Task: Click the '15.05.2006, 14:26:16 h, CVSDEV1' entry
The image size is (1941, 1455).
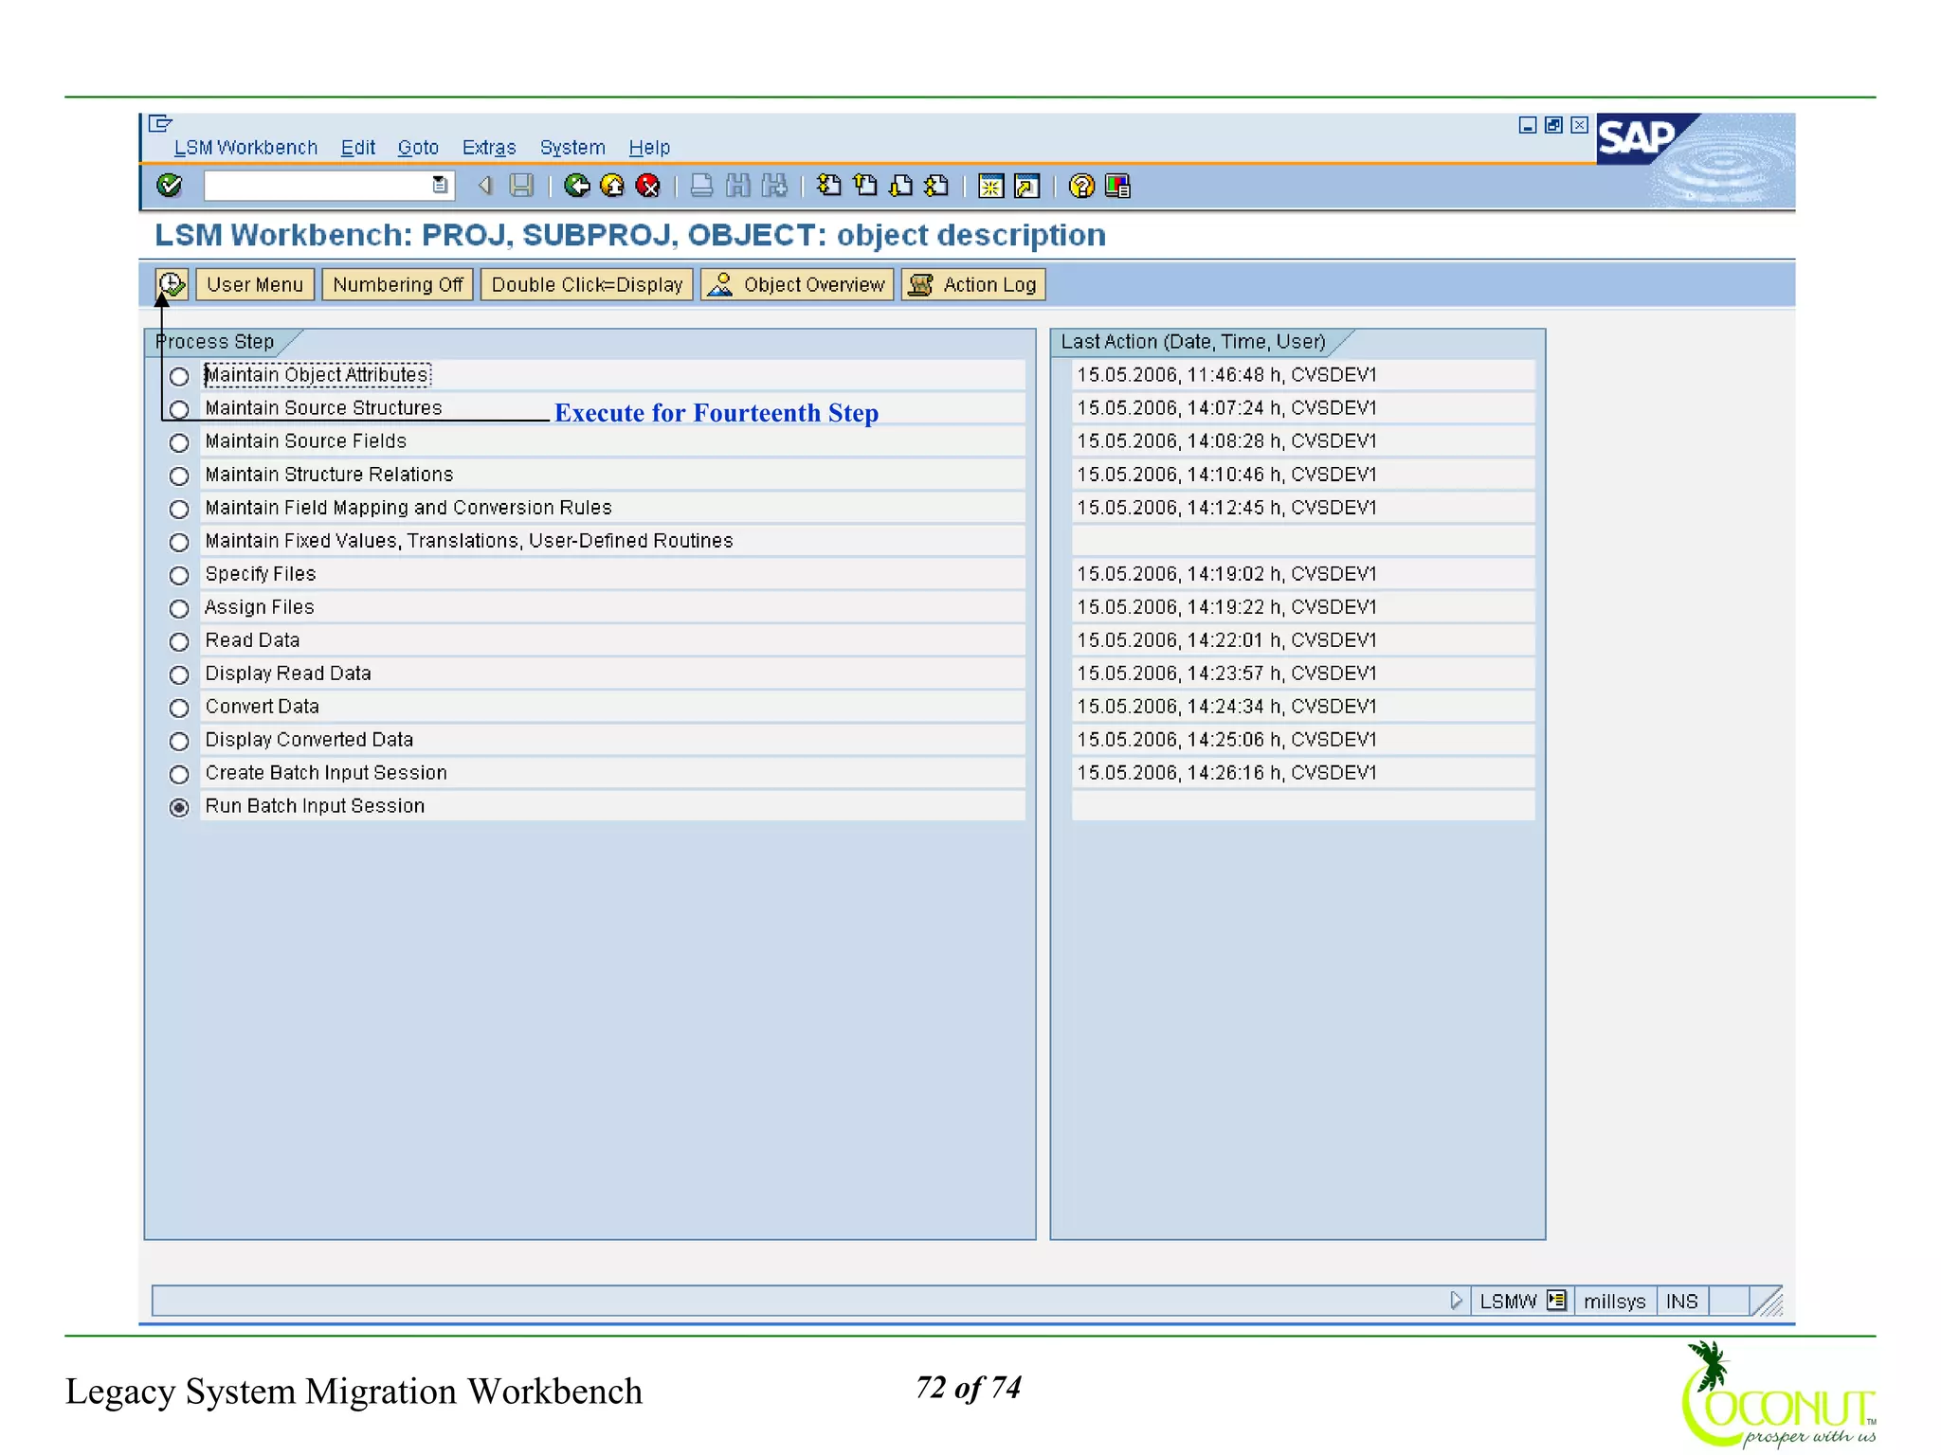Action: tap(1226, 773)
